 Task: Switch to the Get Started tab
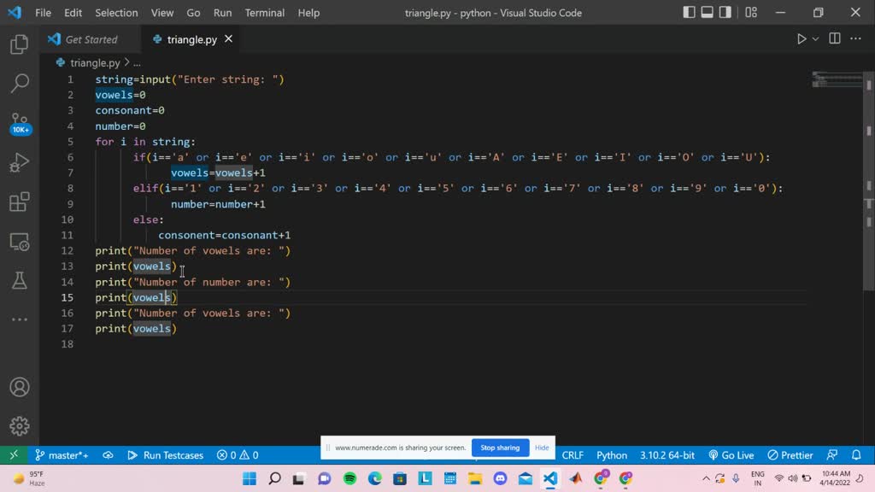tap(90, 38)
